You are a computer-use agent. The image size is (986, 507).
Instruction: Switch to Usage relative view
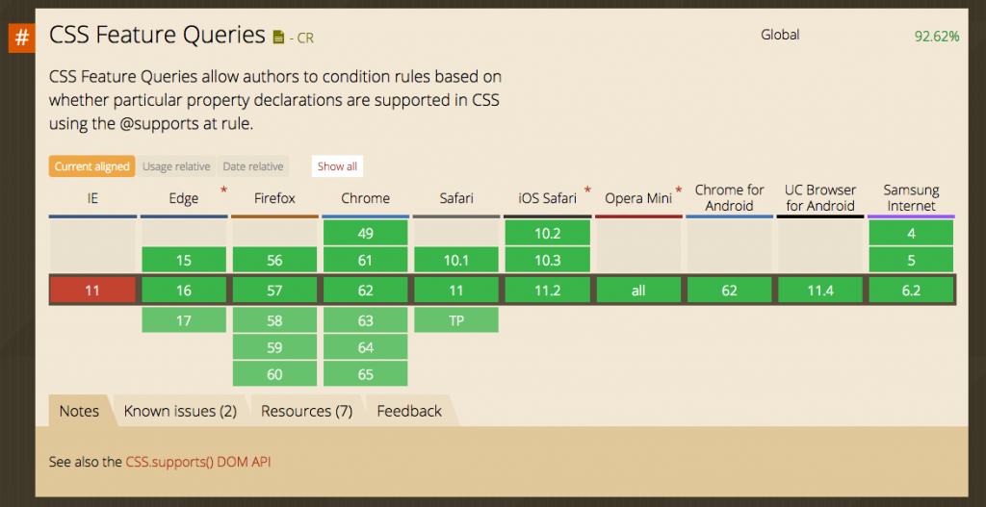pos(176,166)
